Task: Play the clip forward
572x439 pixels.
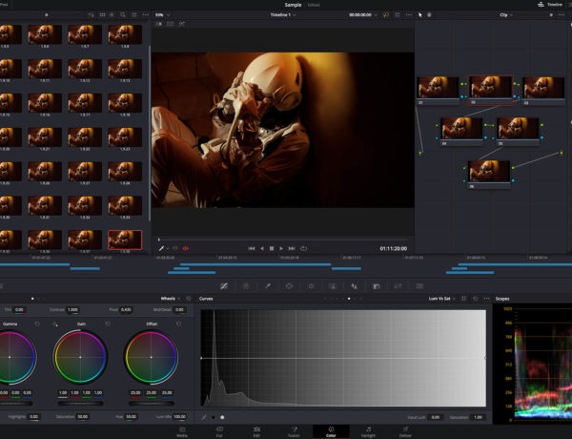Action: 282,248
